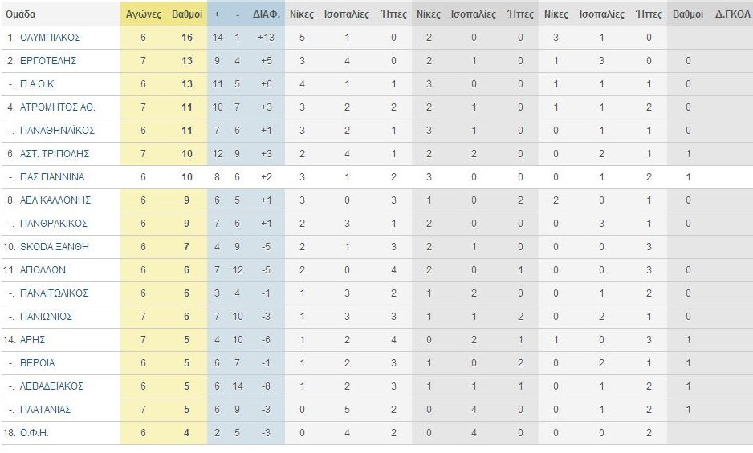
Task: Click the Ομάδα column header
Action: (x=21, y=14)
